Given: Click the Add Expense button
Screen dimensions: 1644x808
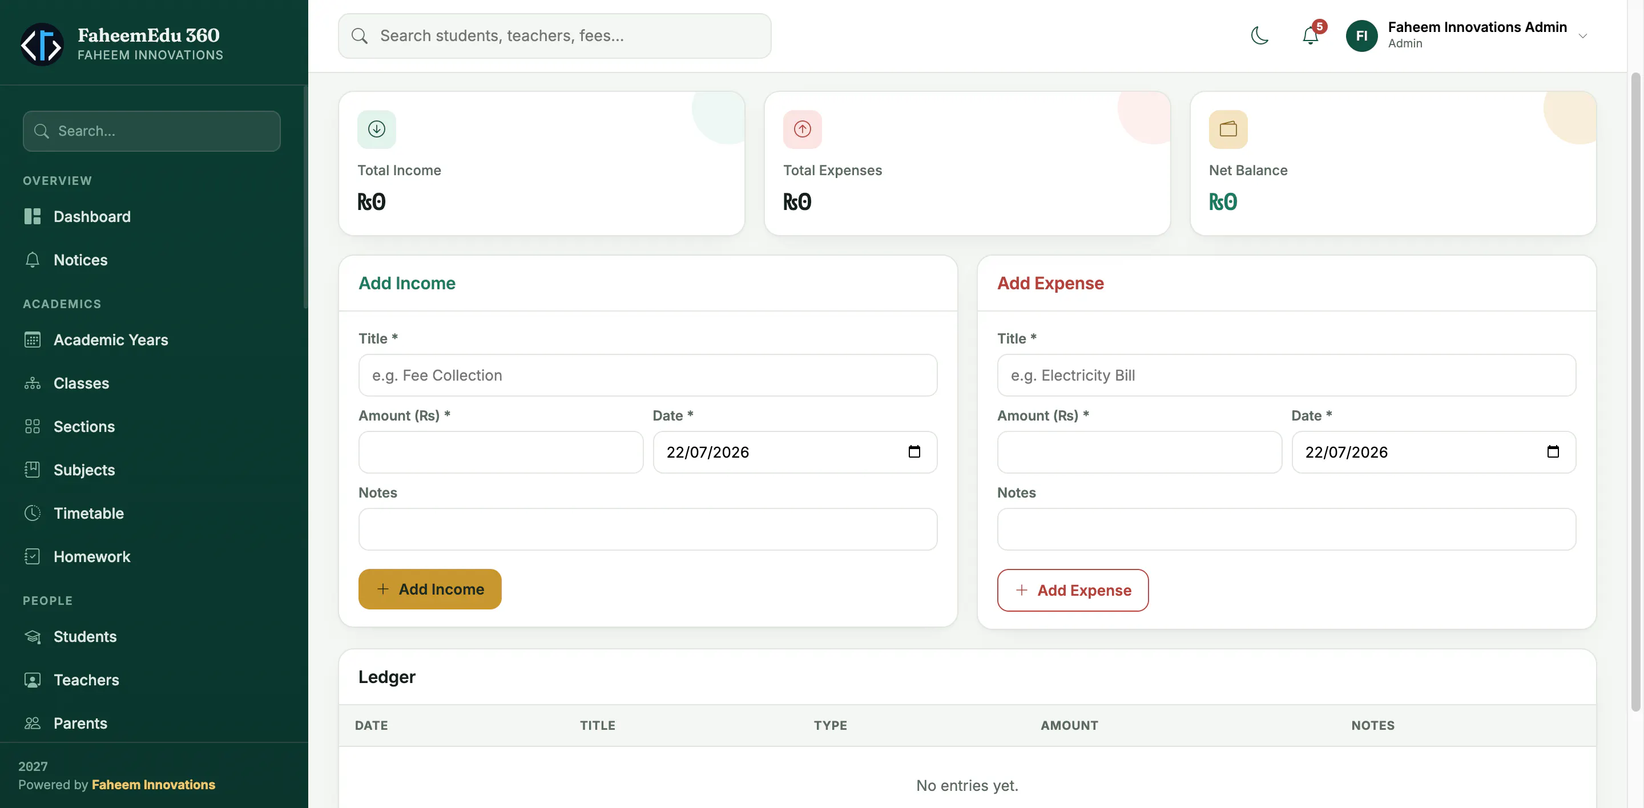Looking at the screenshot, I should [1072, 590].
